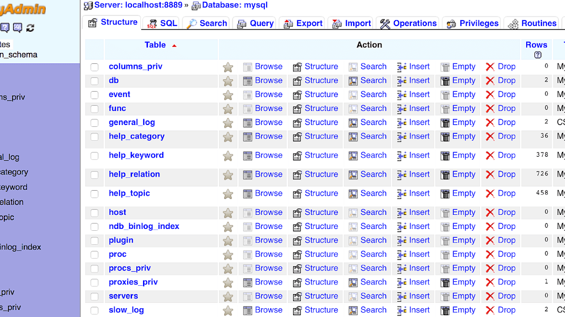
Task: Click the reload navigation icon in sidebar
Action: (x=30, y=28)
